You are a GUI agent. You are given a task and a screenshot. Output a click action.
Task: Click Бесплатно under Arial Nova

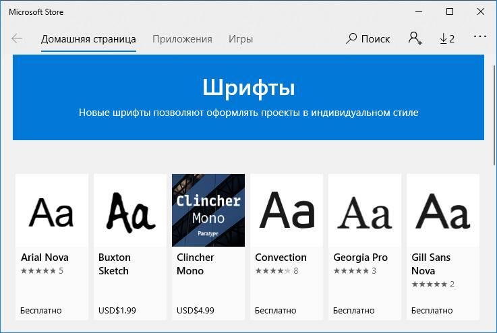click(x=41, y=311)
